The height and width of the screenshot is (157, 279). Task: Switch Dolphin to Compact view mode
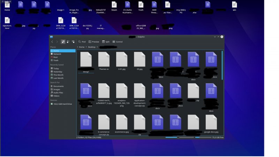coord(68,42)
